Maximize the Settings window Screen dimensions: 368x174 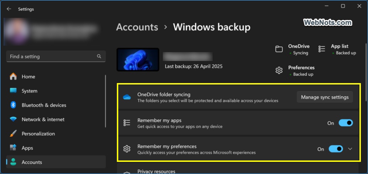click(343, 6)
